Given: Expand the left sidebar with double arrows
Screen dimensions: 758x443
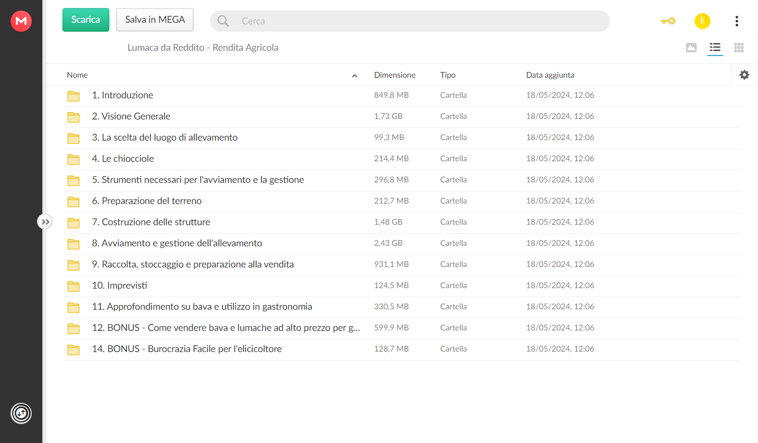Looking at the screenshot, I should (x=45, y=222).
